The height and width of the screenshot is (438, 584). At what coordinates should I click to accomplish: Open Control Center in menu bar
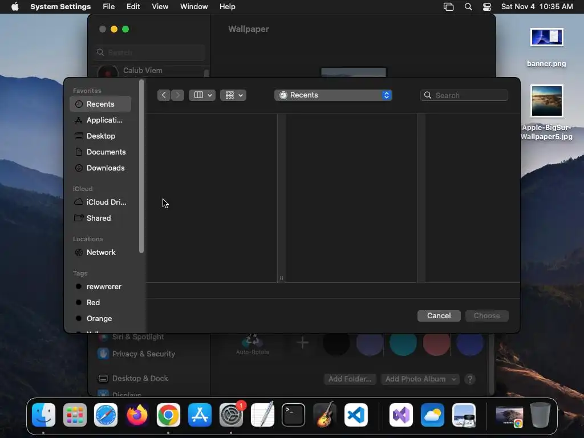click(x=487, y=7)
